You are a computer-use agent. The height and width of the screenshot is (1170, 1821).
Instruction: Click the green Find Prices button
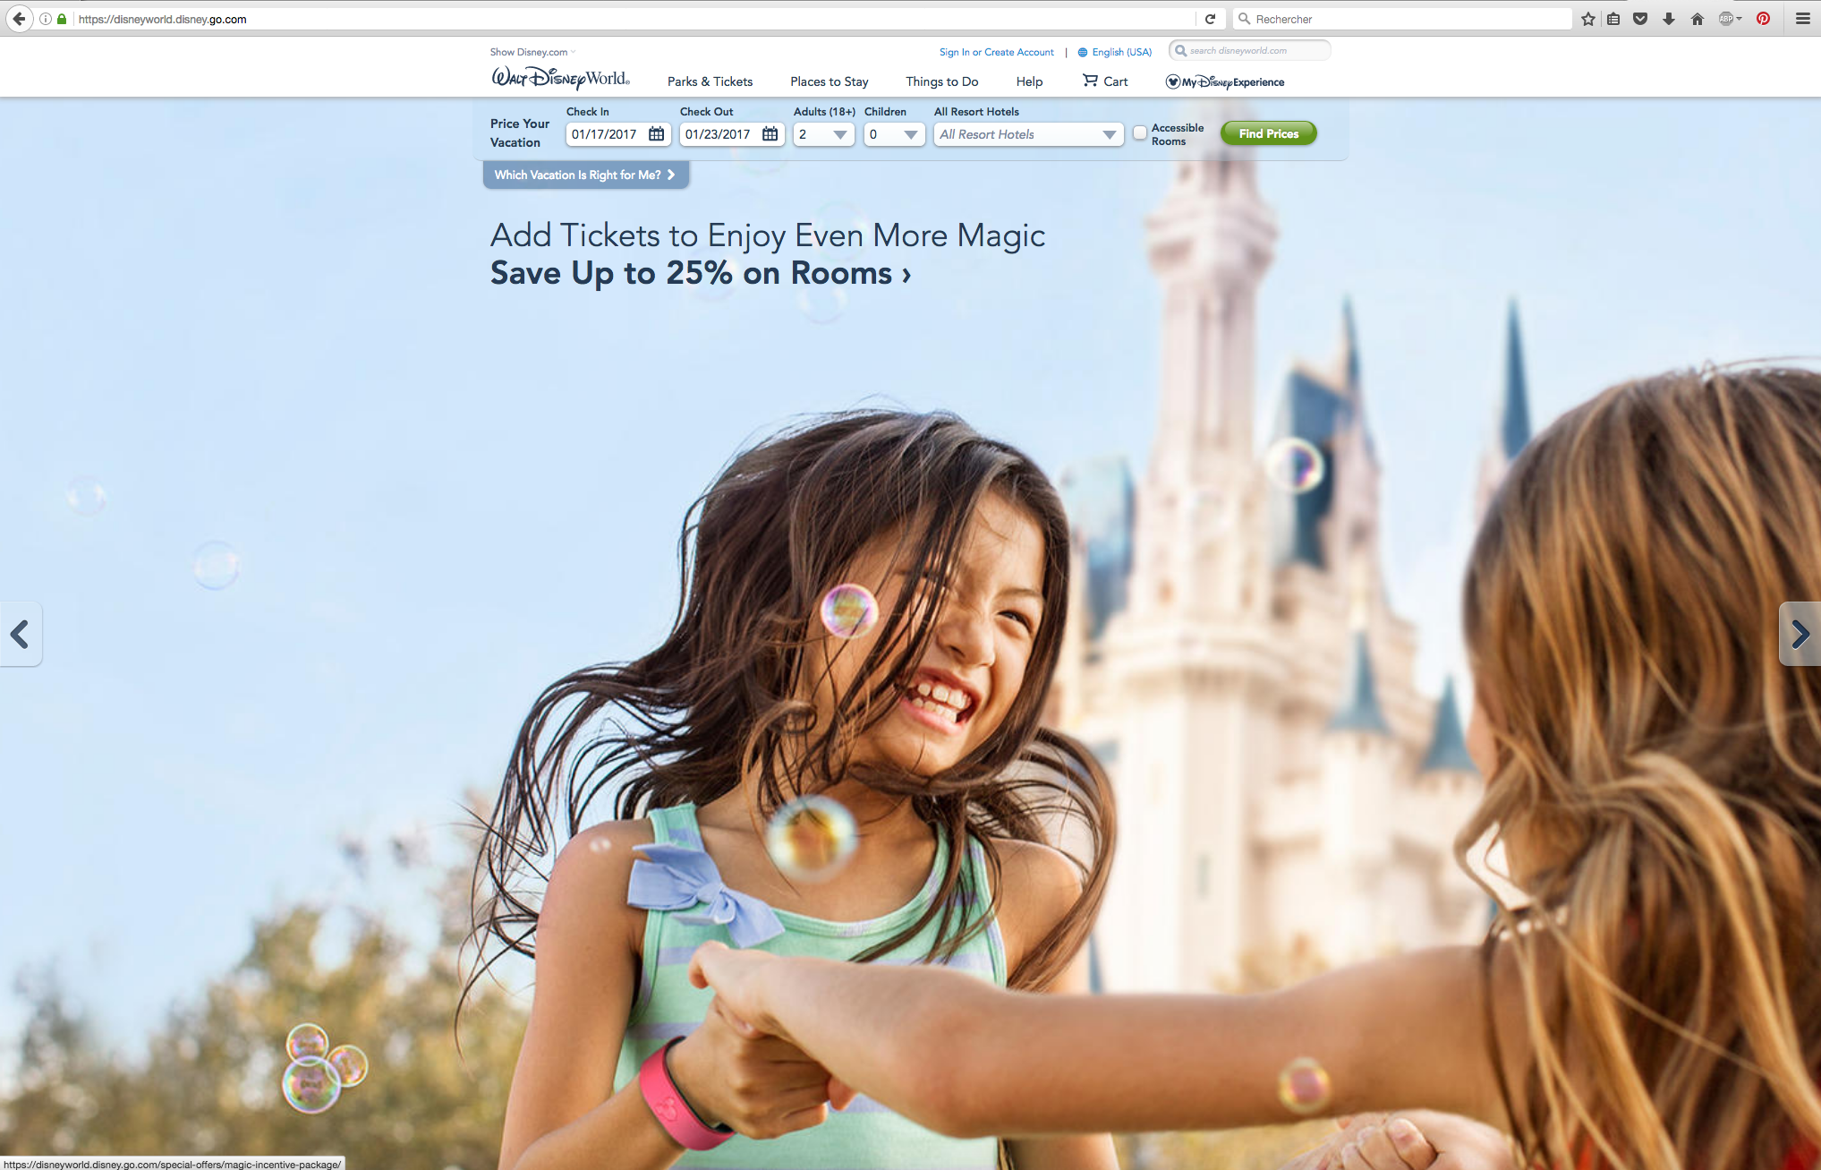1268,133
